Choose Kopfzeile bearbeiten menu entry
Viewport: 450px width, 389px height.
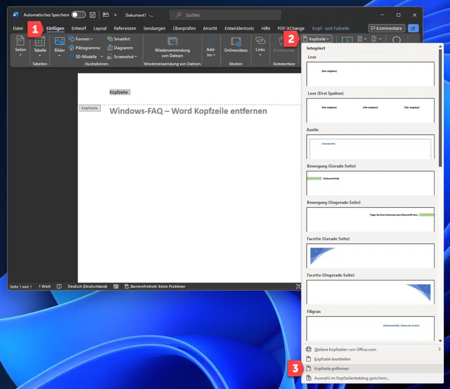pos(373,359)
